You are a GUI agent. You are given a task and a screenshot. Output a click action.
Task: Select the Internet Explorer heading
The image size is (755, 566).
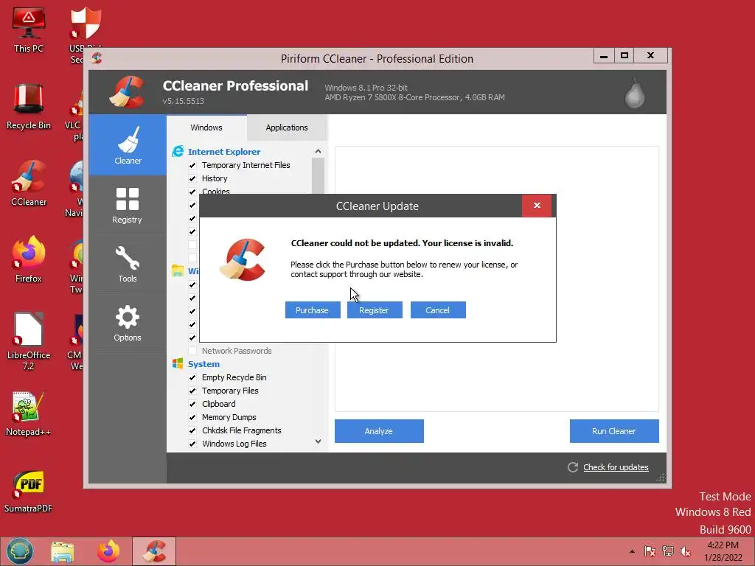[224, 152]
